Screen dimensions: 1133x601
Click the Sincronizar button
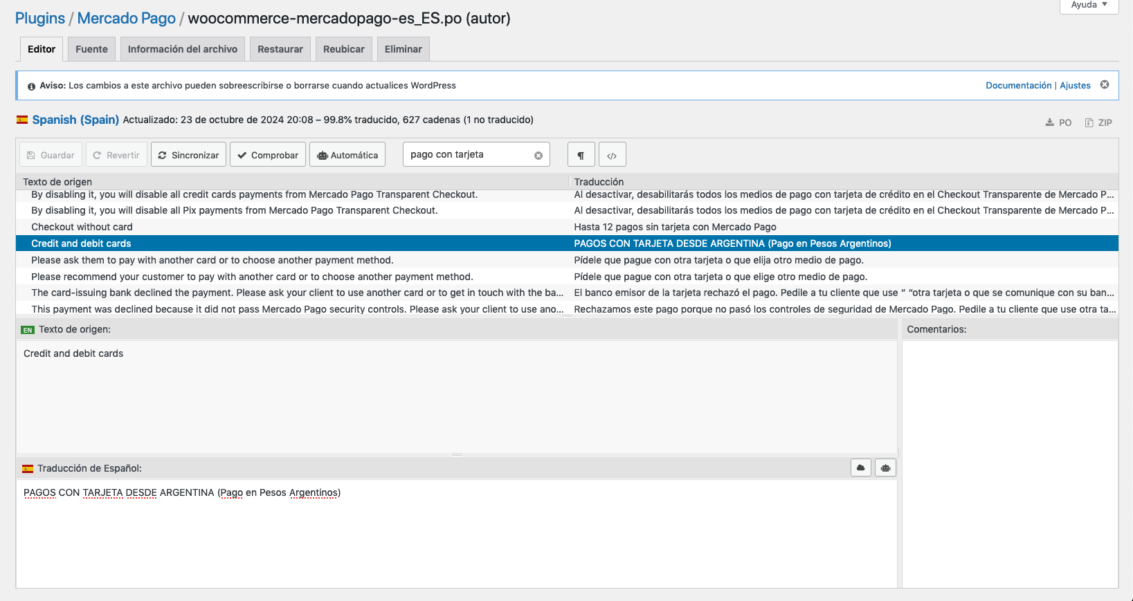click(188, 155)
